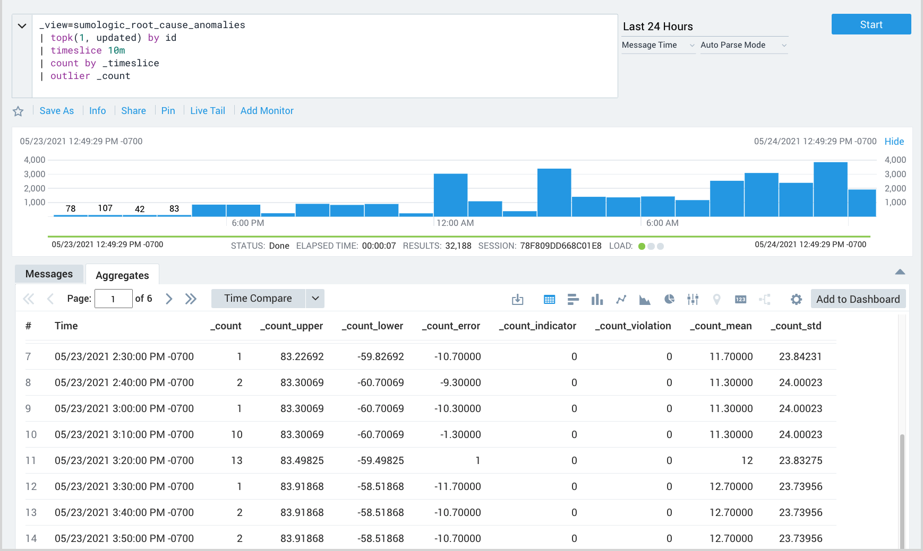Sort by _count_indicator column header
The height and width of the screenshot is (551, 923).
(537, 326)
